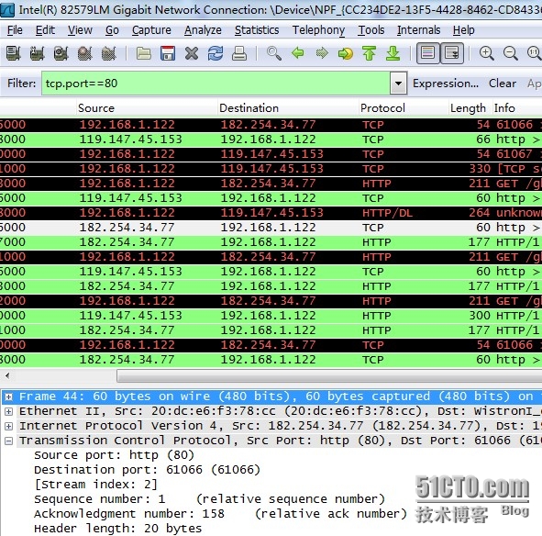Open the Analyze menu
Screen dimensions: 542x536
pos(203,30)
